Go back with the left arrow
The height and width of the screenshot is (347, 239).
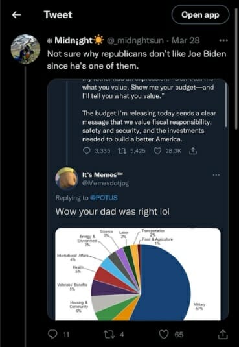16,15
